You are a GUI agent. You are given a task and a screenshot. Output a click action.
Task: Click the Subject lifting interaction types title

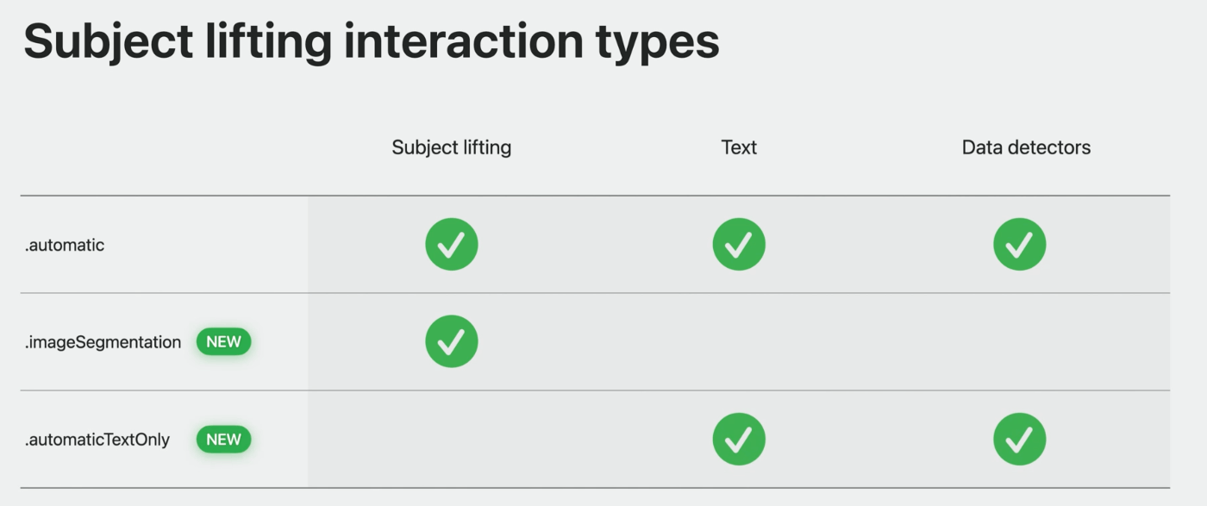pyautogui.click(x=371, y=41)
